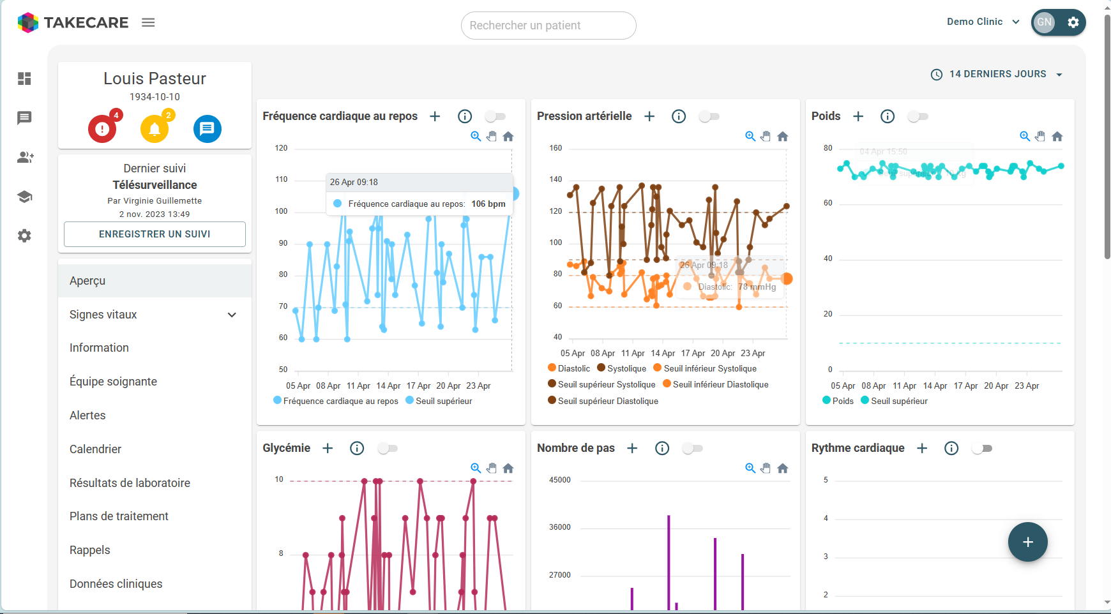The width and height of the screenshot is (1111, 614).
Task: Add a measurement with plus beside Glycémie
Action: (x=328, y=448)
